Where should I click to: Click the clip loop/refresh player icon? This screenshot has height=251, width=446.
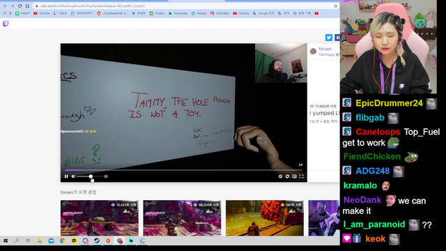pyautogui.click(x=287, y=176)
